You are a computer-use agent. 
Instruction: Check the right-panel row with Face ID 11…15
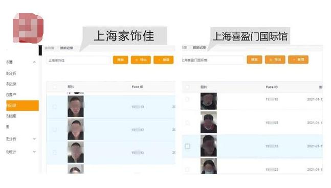click(187, 99)
